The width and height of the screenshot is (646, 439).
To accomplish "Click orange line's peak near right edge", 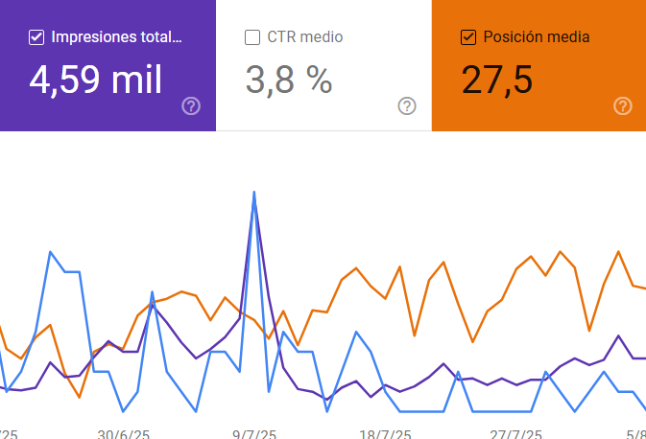I will (x=618, y=252).
